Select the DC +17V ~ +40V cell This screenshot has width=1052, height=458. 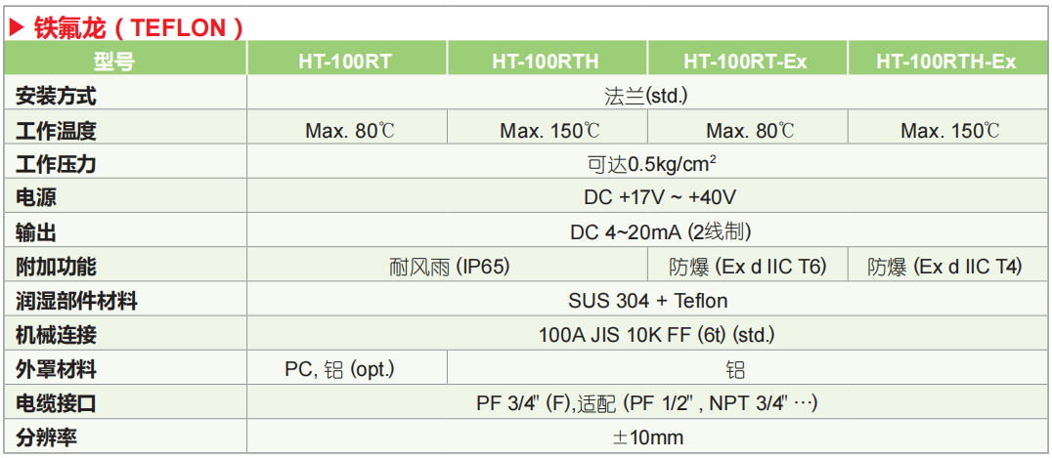647,196
